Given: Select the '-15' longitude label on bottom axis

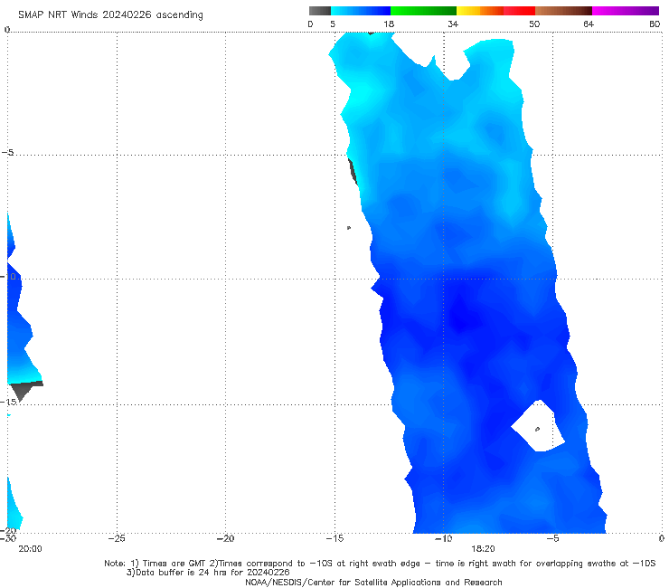Looking at the screenshot, I should (334, 538).
